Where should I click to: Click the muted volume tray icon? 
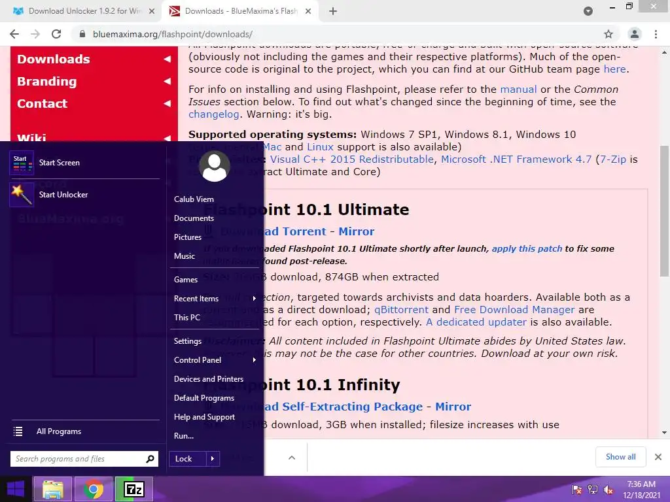click(608, 490)
